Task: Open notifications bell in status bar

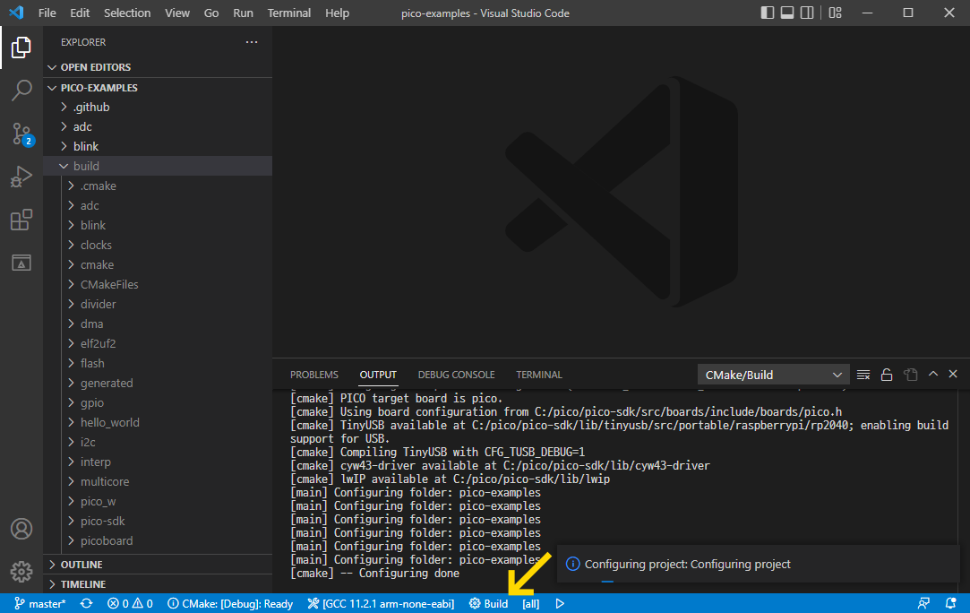Action: click(951, 604)
